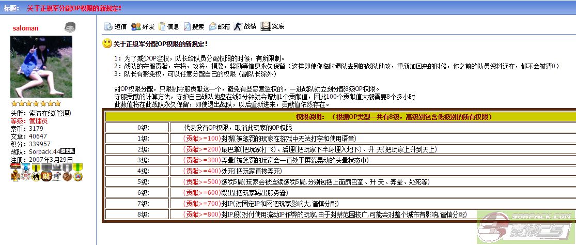View user 信息 profile info
576x245 pixels.
point(169,26)
